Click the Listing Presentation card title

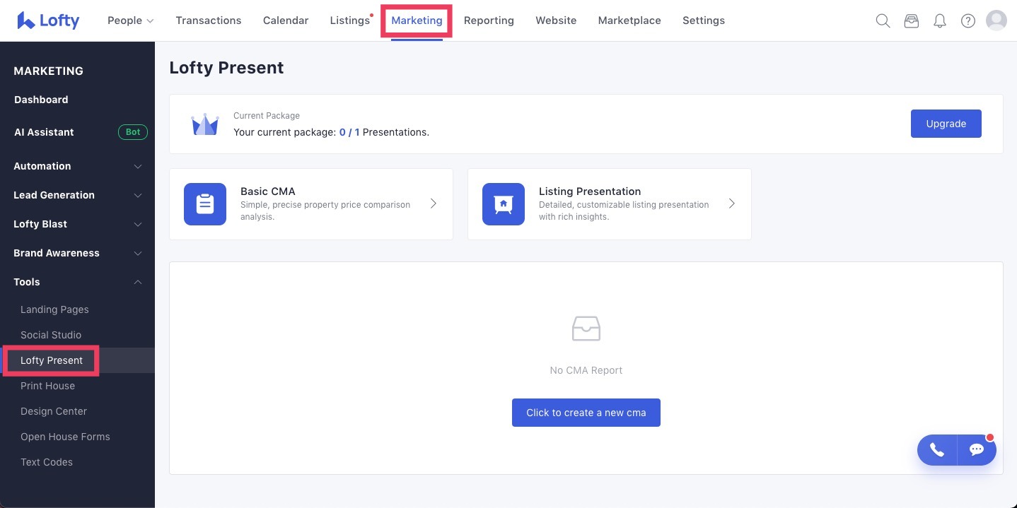pyautogui.click(x=590, y=191)
